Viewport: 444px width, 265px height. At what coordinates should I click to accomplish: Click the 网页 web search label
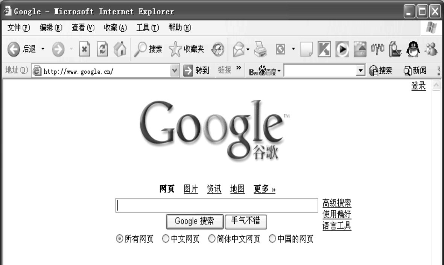167,189
